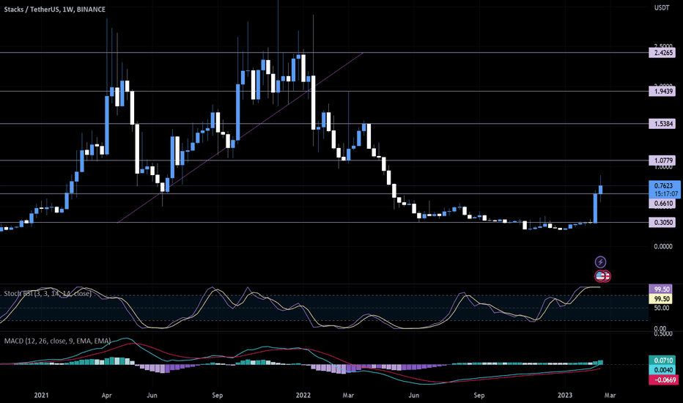The width and height of the screenshot is (683, 403).
Task: Click the current price label 0.7623
Action: pyautogui.click(x=664, y=185)
